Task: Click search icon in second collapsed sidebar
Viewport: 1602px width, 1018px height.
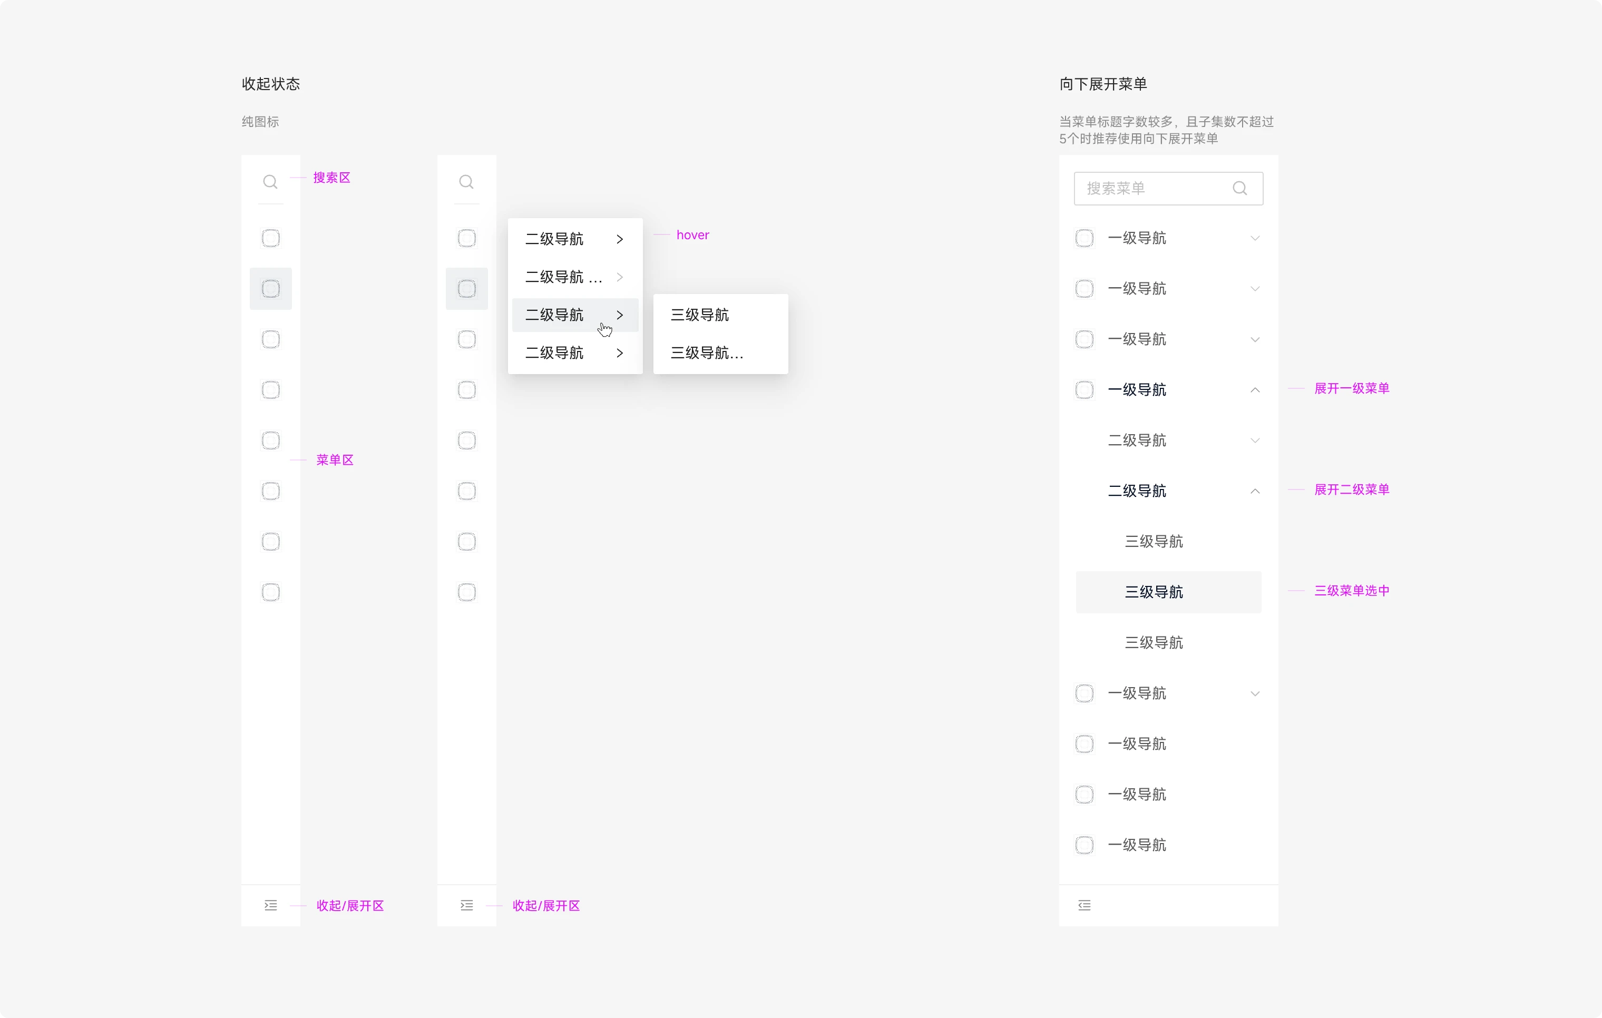Action: pyautogui.click(x=466, y=182)
